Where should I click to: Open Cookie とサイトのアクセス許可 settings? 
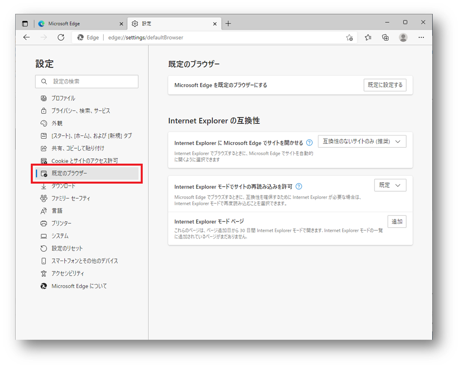[87, 161]
